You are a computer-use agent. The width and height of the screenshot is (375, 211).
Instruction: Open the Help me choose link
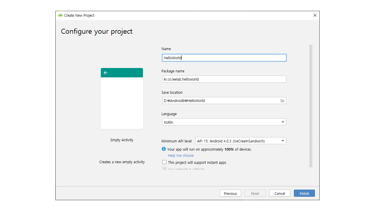tap(181, 155)
